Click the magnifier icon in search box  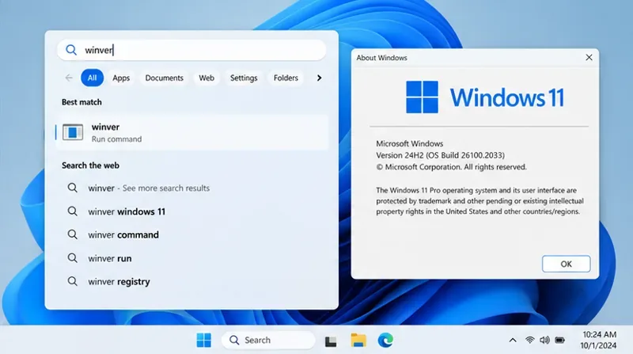[x=71, y=50]
